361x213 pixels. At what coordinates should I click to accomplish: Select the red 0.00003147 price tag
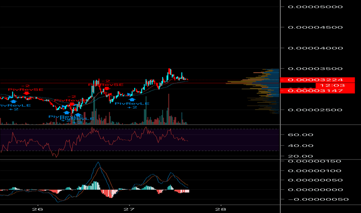click(317, 91)
